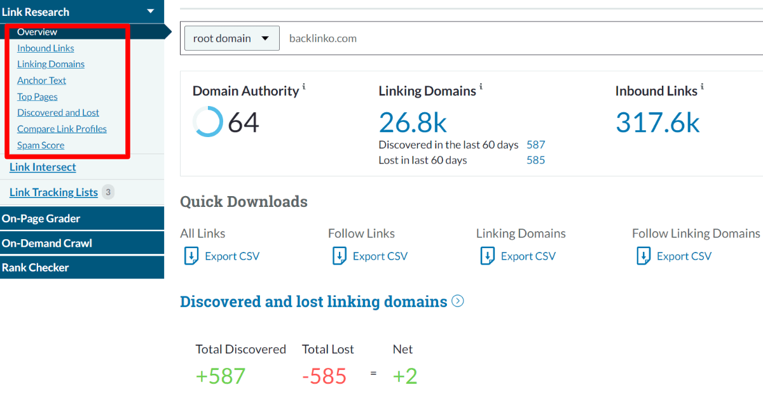The height and width of the screenshot is (396, 763).
Task: Open the All Links Export CSV download icon
Action: [x=191, y=255]
